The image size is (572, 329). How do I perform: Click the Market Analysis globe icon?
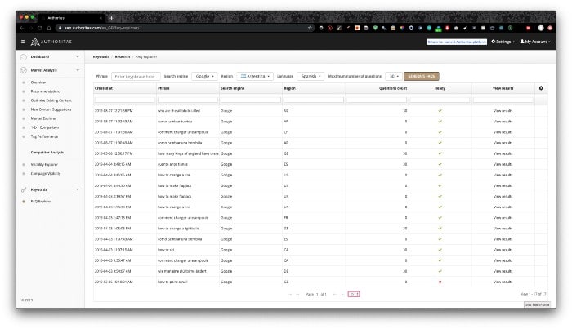point(24,70)
